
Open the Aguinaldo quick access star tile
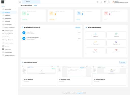coord(95,51)
